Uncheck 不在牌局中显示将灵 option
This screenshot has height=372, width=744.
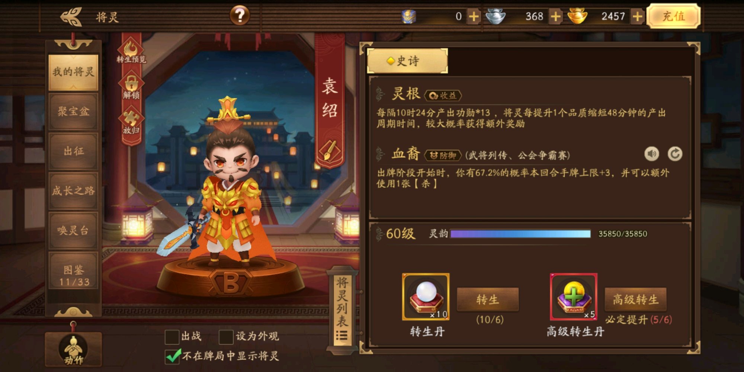tap(173, 356)
